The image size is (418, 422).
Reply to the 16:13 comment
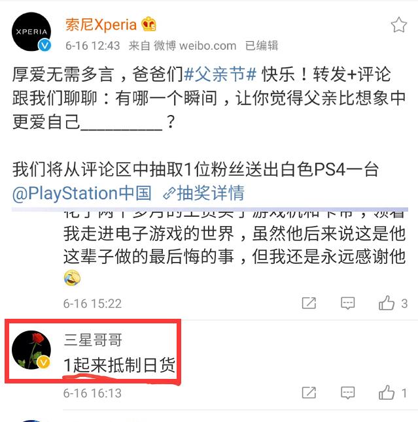pyautogui.click(x=347, y=393)
